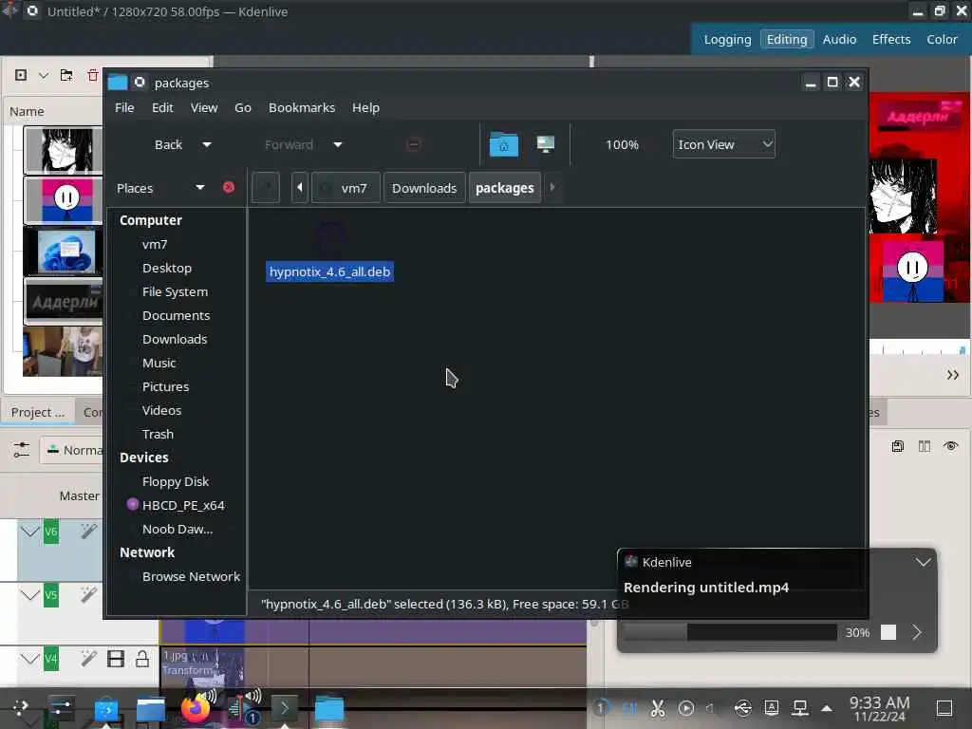Open the blue file manager folder in taskbar
Viewport: 972px width, 729px height.
coord(329,708)
